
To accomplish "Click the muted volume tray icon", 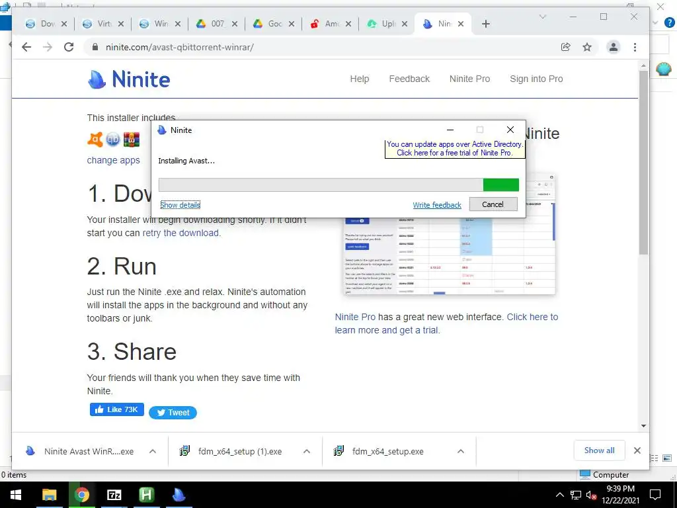I will tap(591, 495).
